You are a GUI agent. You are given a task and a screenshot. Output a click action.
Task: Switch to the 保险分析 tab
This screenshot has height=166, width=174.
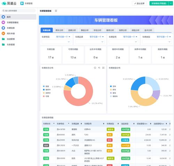(x=135, y=30)
